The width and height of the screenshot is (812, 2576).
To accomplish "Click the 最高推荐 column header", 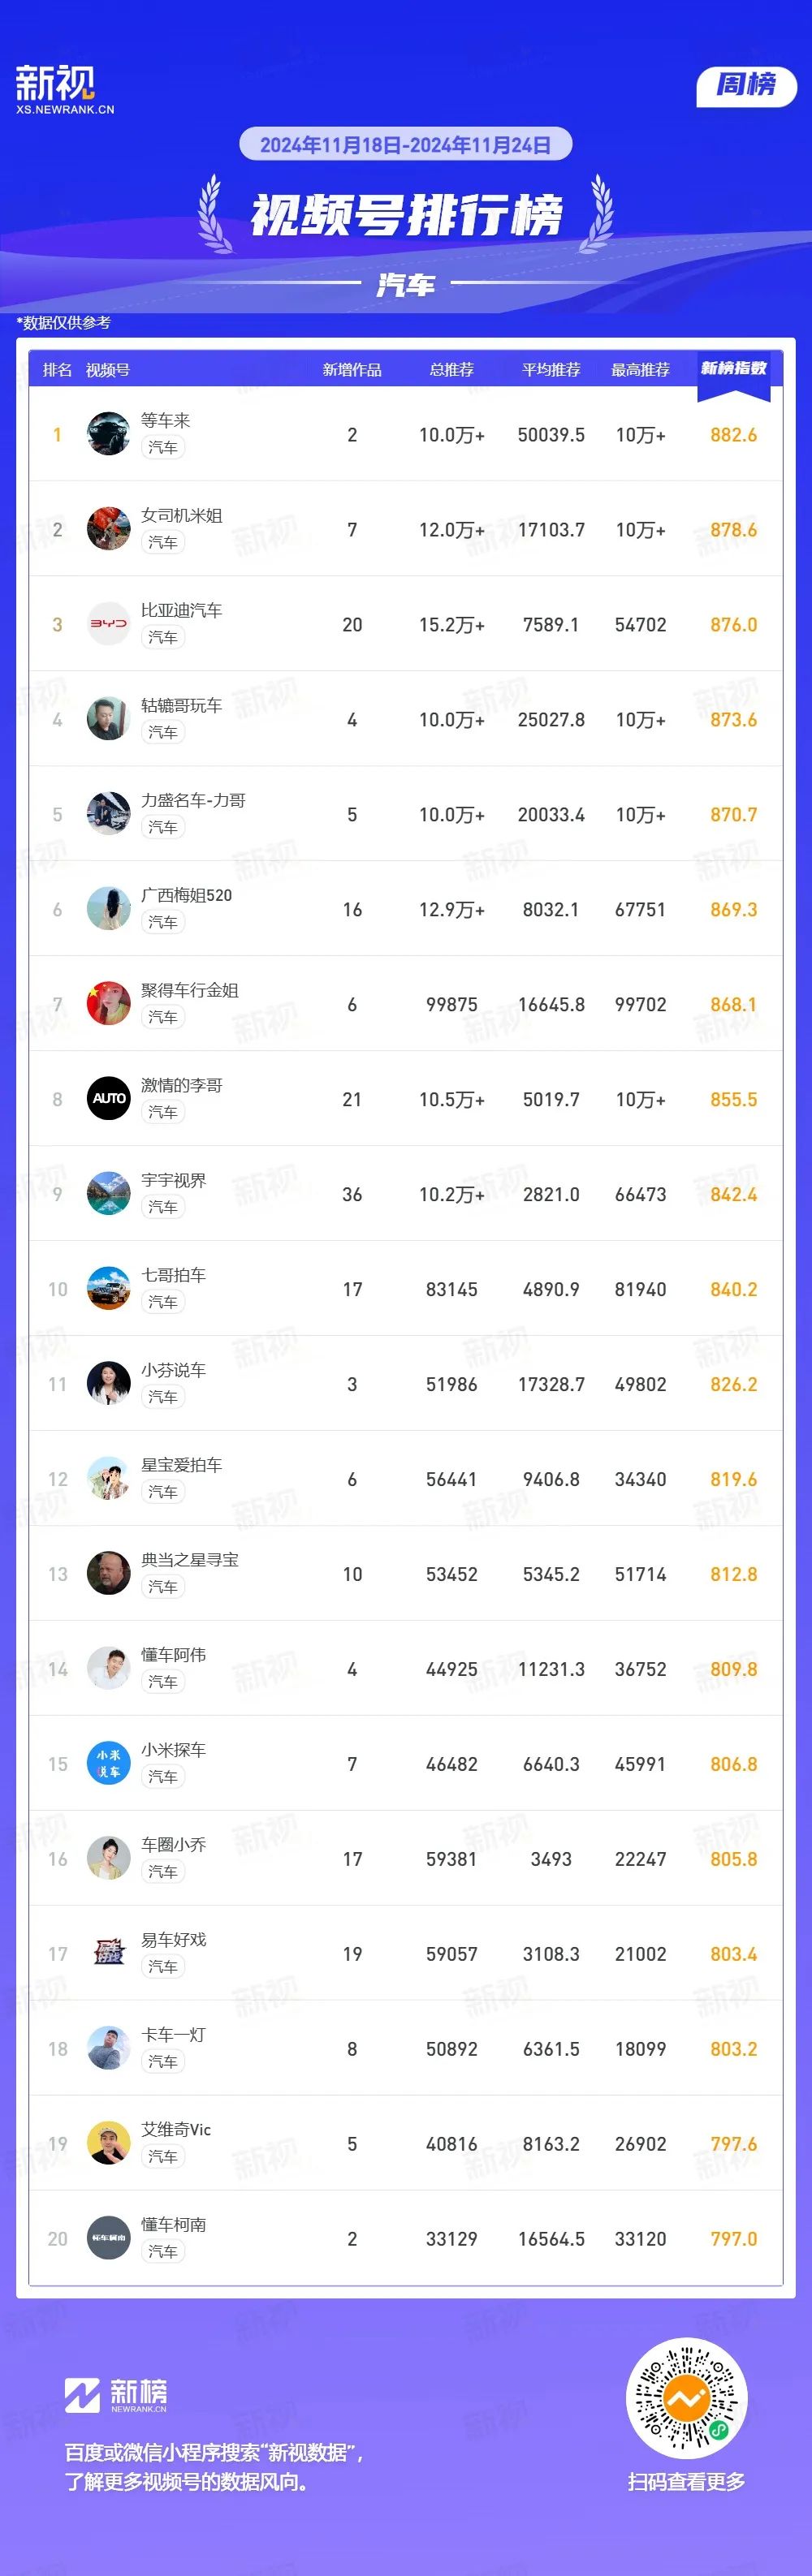I will pyautogui.click(x=640, y=370).
